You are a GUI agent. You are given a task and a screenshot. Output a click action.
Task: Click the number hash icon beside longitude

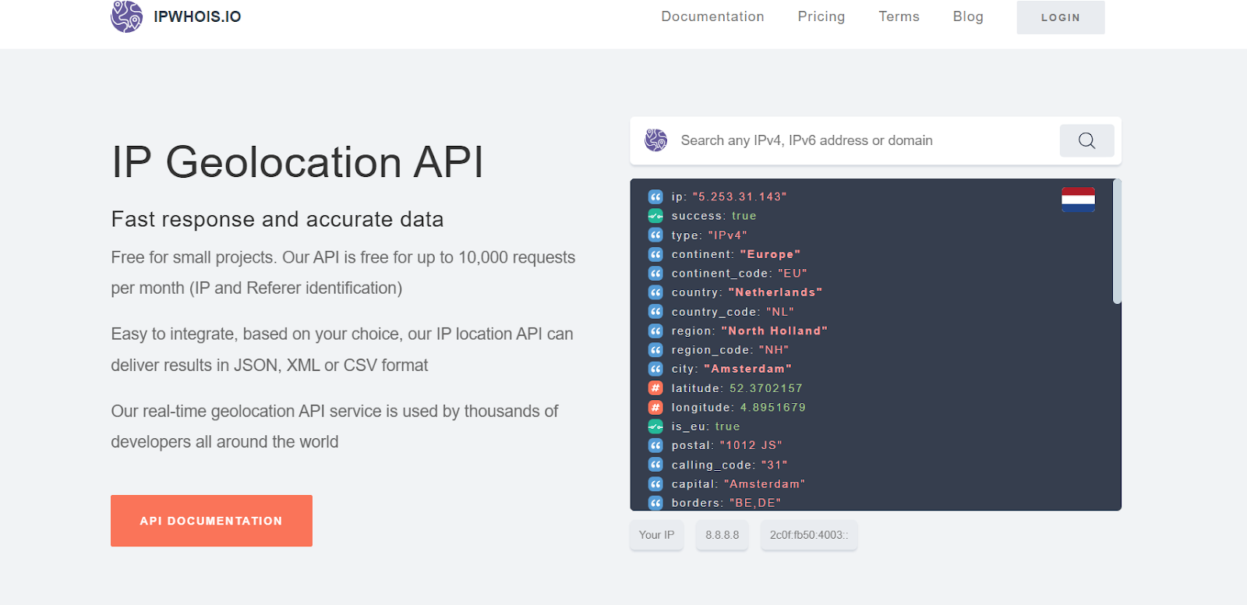point(655,407)
